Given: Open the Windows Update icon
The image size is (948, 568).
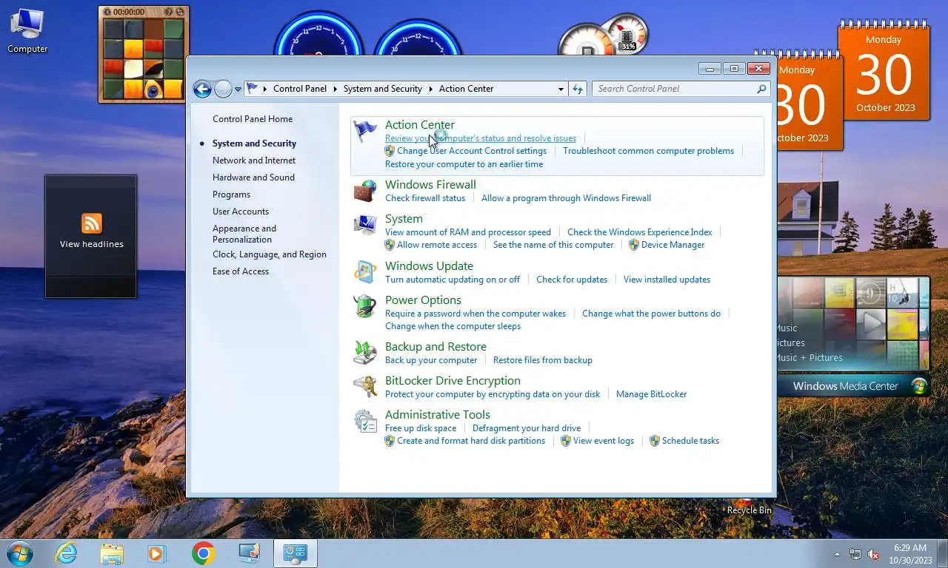Looking at the screenshot, I should (364, 272).
